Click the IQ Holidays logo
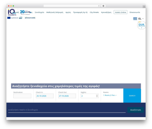The image size is (152, 129). pyautogui.click(x=12, y=12)
